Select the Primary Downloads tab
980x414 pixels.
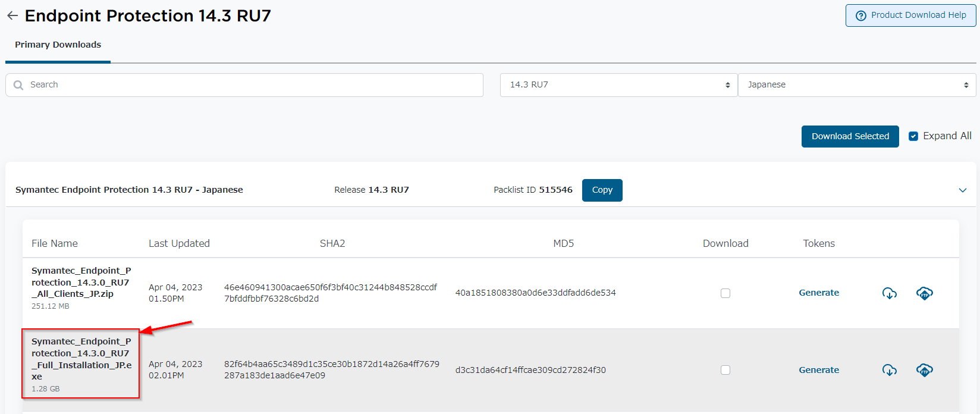(58, 45)
